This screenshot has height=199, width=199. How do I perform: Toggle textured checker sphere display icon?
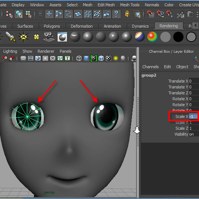(x=108, y=58)
